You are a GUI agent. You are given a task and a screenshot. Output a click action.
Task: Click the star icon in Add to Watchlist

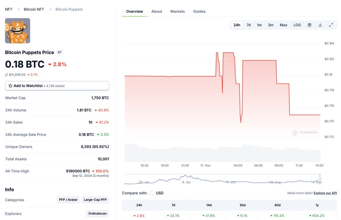[x=10, y=86]
